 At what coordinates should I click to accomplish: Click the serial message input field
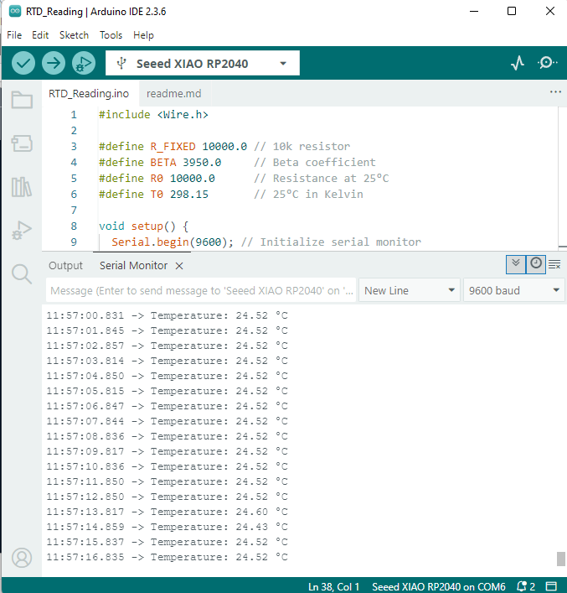coord(201,290)
